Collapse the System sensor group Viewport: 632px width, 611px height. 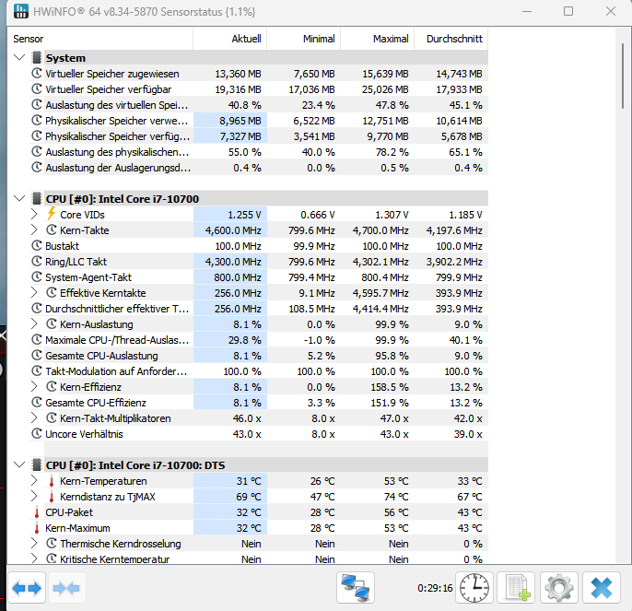coord(19,57)
